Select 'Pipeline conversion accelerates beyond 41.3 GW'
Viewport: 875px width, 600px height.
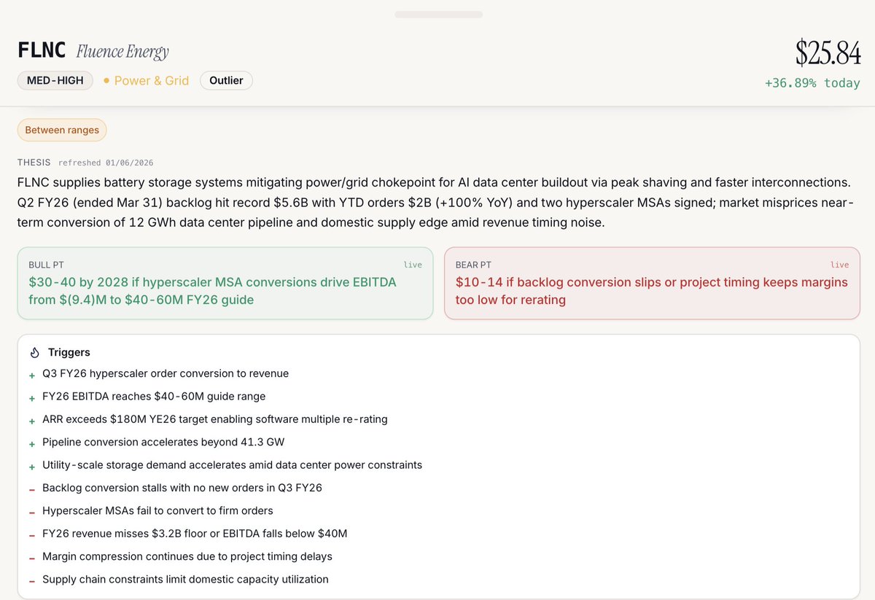pyautogui.click(x=163, y=443)
